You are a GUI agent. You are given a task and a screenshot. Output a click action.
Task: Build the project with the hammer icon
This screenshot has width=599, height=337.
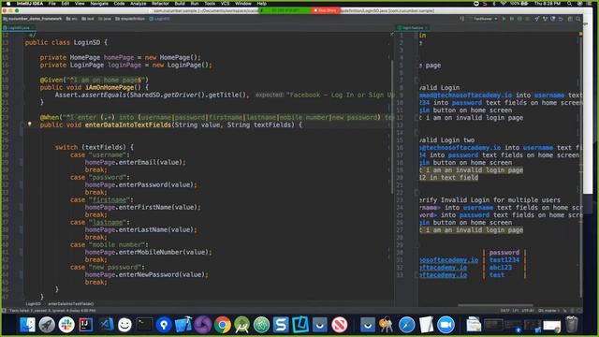(461, 19)
